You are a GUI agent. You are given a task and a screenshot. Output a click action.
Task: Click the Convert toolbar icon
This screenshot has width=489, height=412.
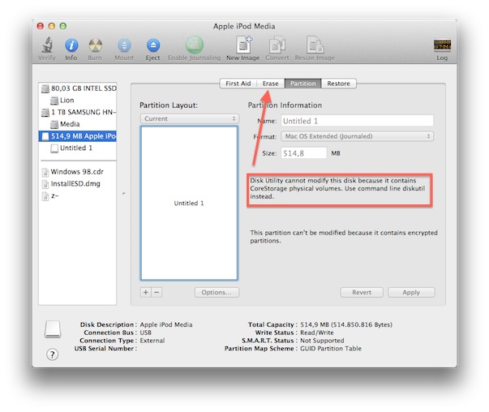[x=277, y=45]
